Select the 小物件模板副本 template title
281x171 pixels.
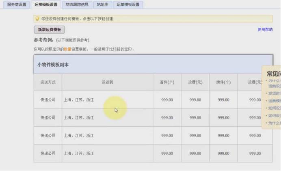coord(53,65)
